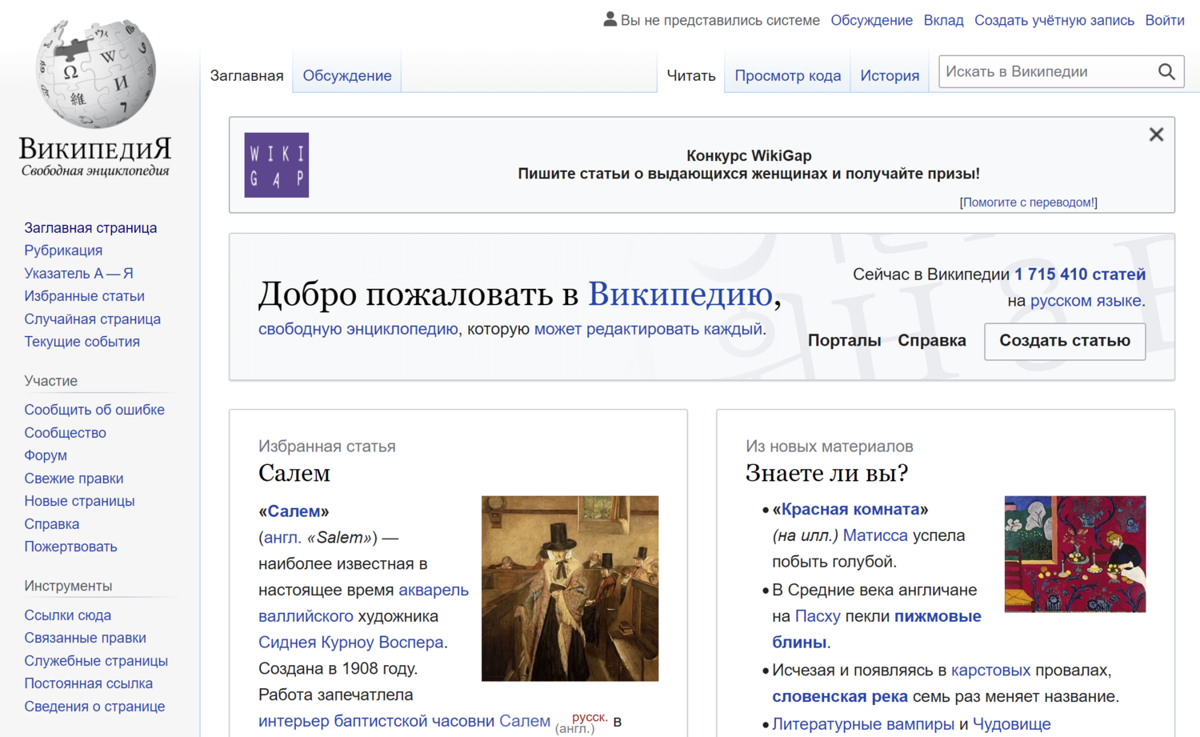Switch to the Обсуждение page tab
The image size is (1200, 737).
point(347,75)
